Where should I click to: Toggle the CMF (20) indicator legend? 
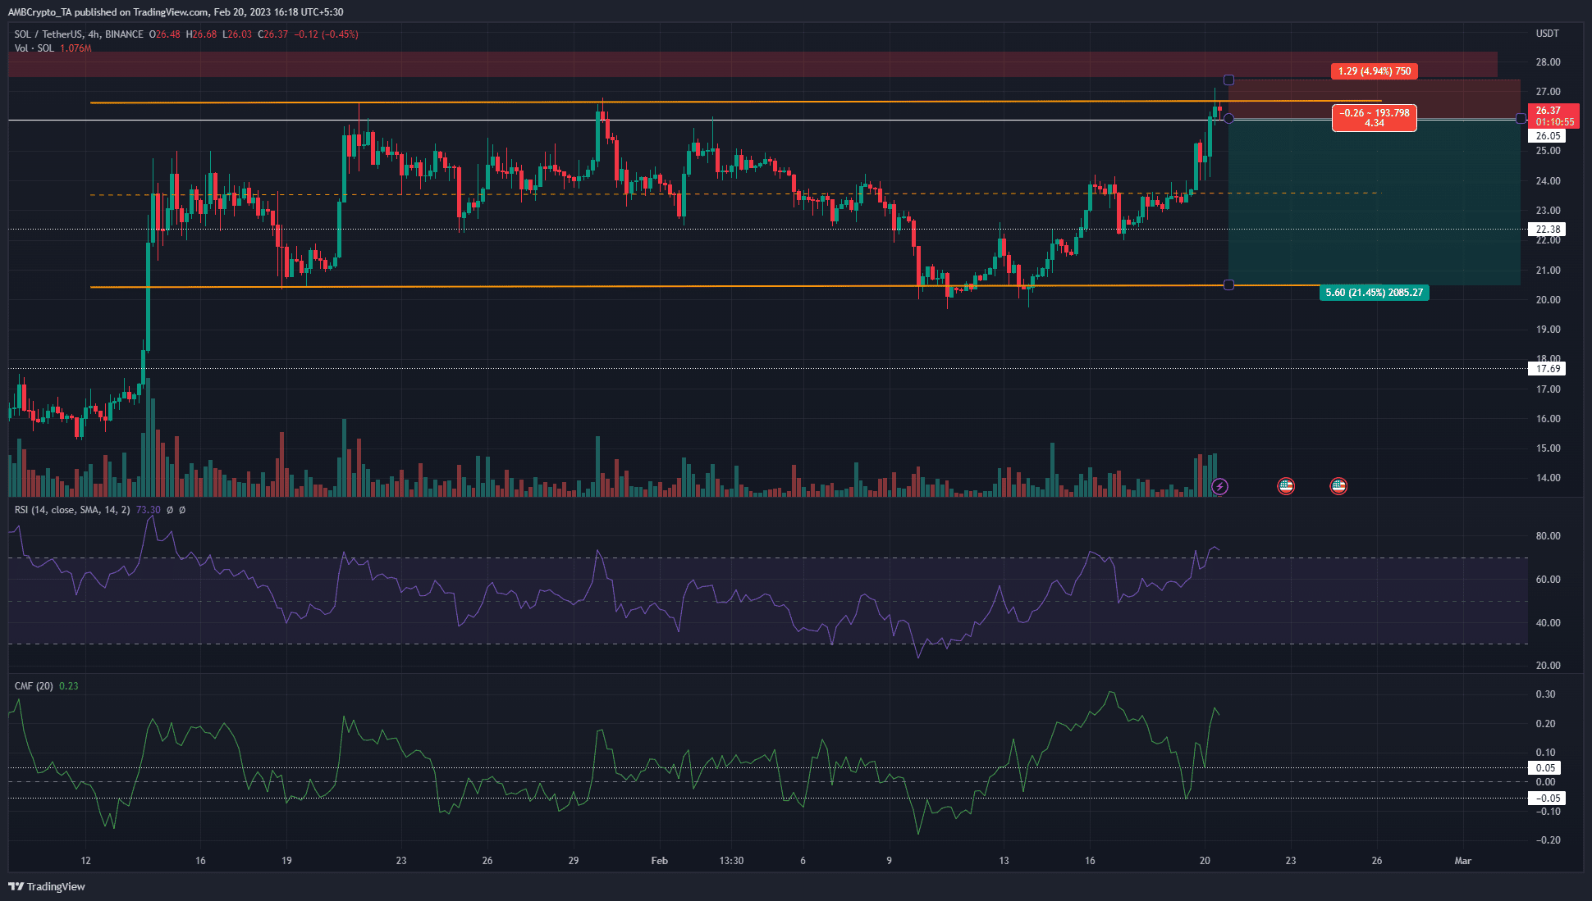pos(33,686)
